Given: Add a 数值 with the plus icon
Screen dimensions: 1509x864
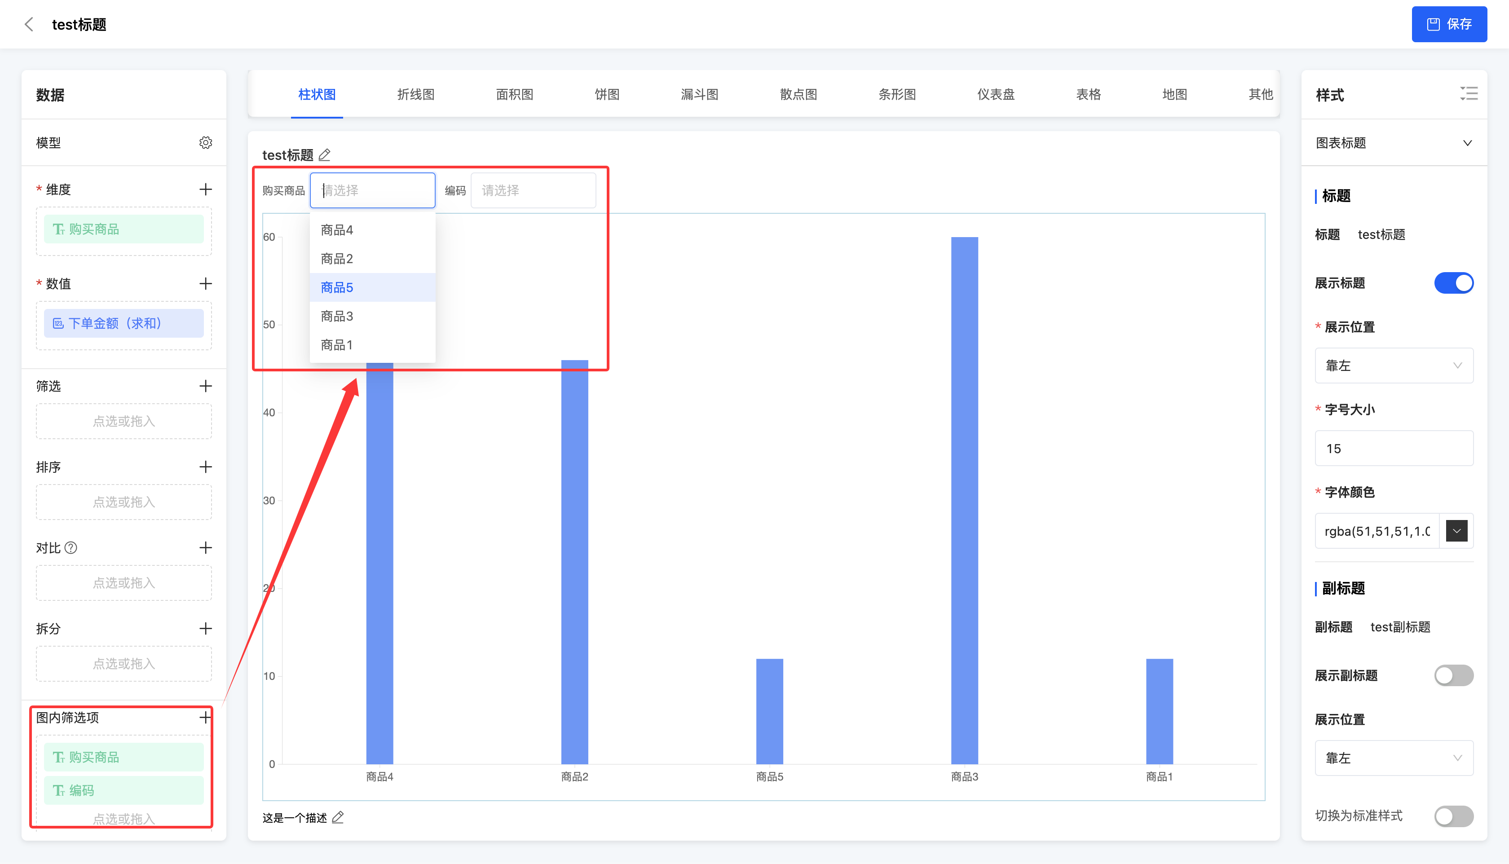Looking at the screenshot, I should pyautogui.click(x=205, y=284).
